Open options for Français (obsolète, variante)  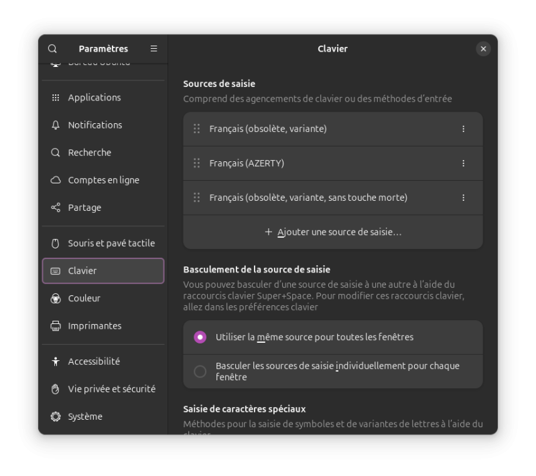[463, 129]
